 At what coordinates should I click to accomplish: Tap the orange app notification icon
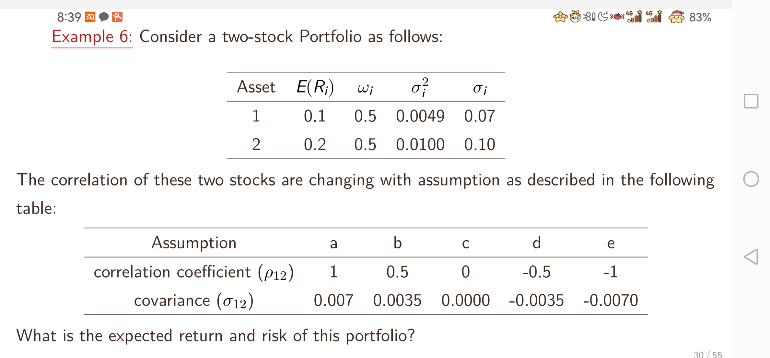click(117, 17)
